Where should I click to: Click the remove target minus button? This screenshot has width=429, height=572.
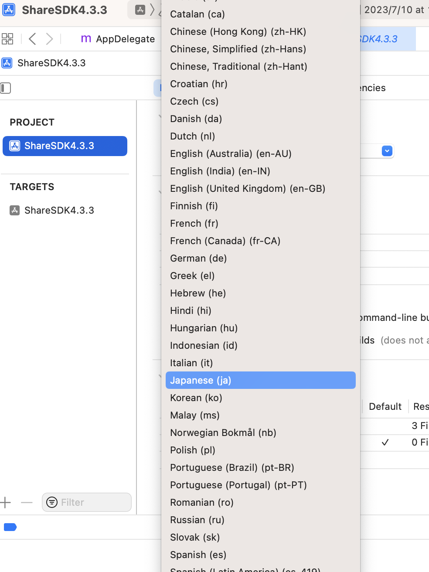(27, 503)
